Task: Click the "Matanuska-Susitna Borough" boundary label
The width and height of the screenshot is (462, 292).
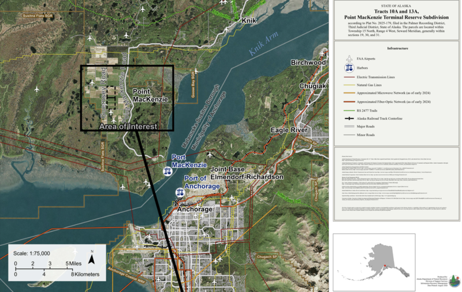Action: coord(200,116)
